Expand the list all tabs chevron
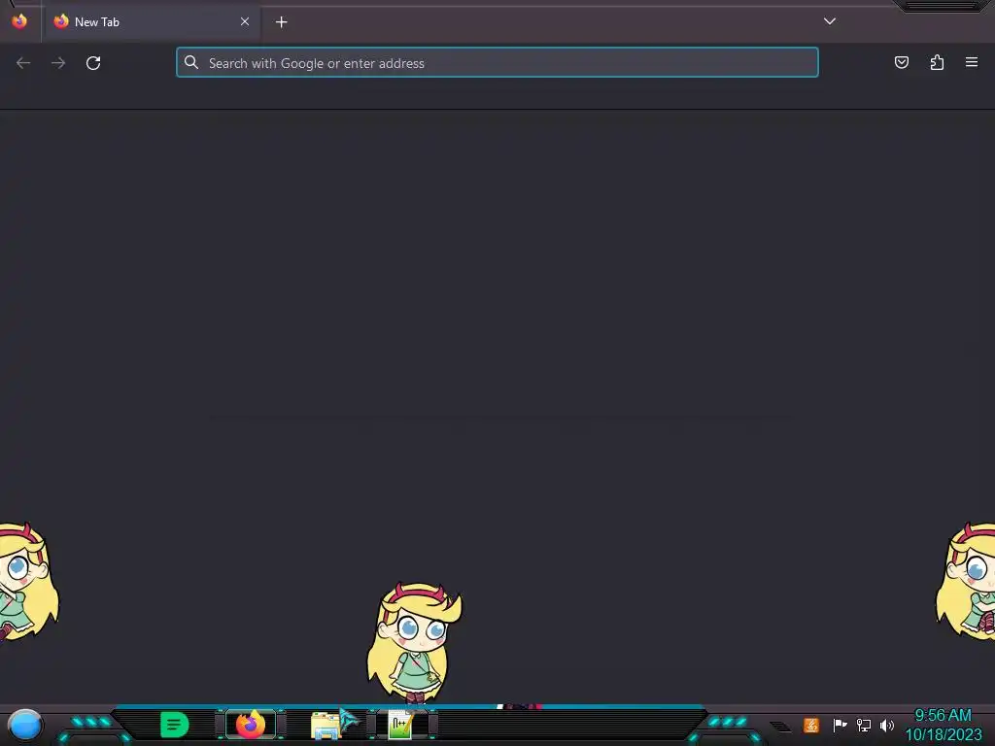The image size is (995, 746). coord(830,21)
